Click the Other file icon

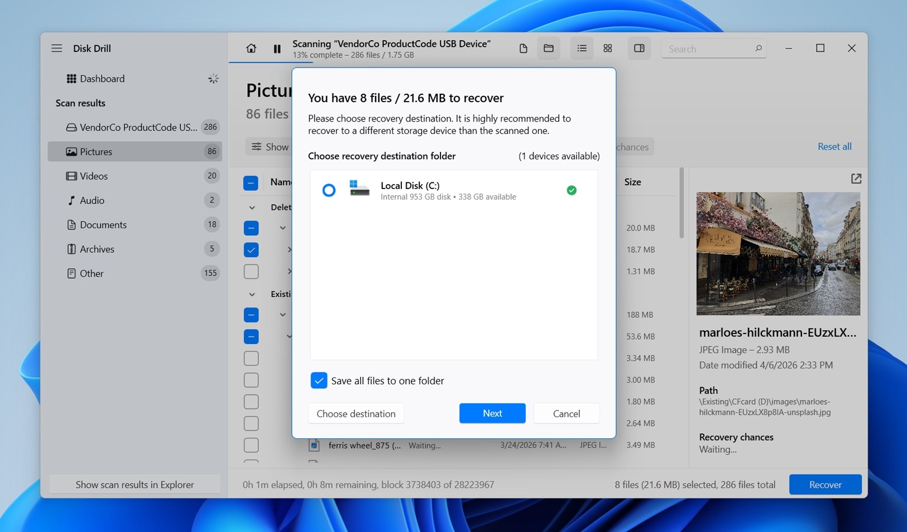coord(71,273)
